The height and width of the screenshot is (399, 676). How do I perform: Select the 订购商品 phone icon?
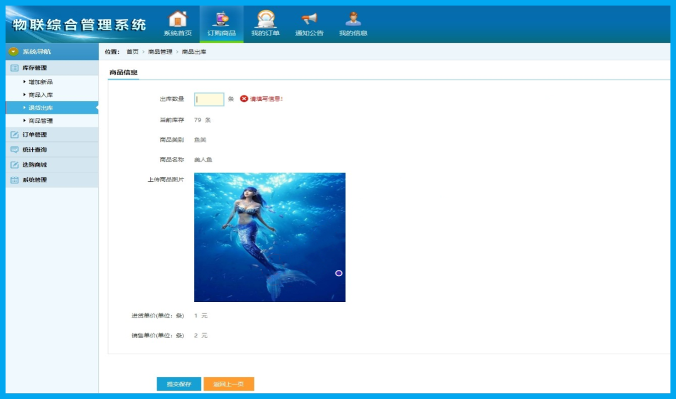click(222, 19)
